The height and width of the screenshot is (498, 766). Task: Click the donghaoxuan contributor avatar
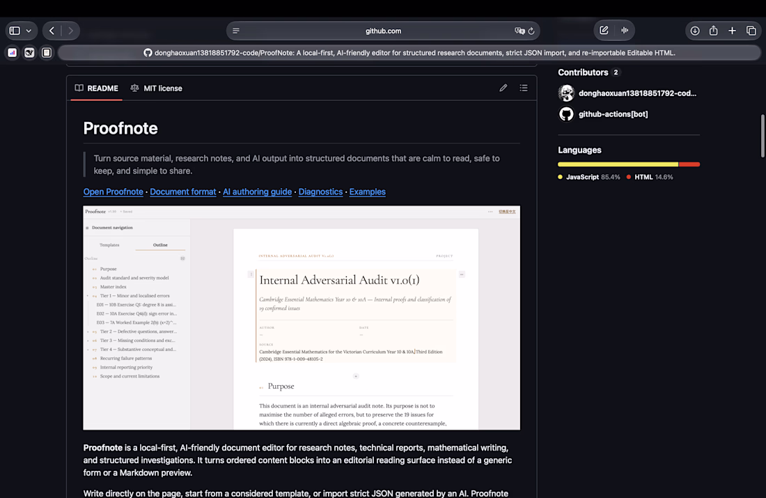[x=566, y=93]
